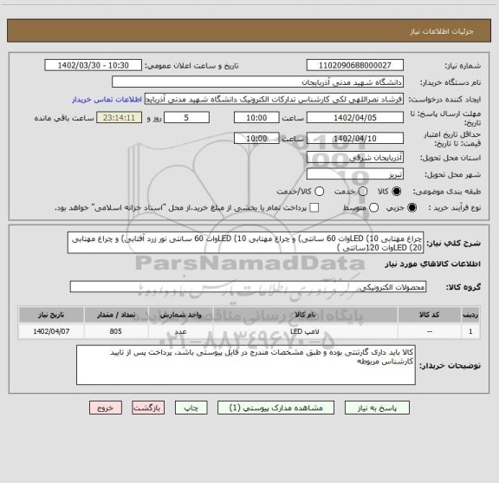Select the متوسط purchase type radio
Screen dimensions: 499x483
pyautogui.click(x=373, y=208)
